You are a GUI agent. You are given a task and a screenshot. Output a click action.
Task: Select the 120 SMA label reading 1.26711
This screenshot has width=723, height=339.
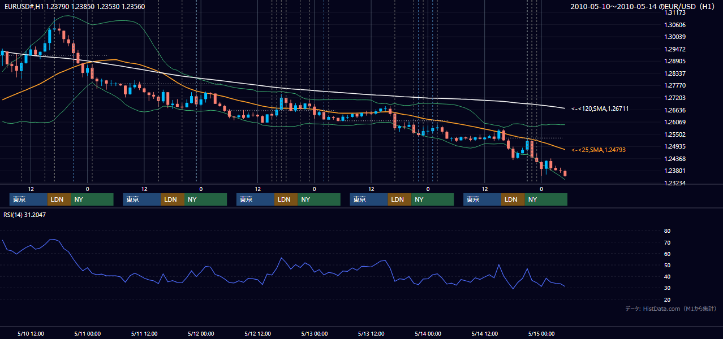(x=600, y=108)
